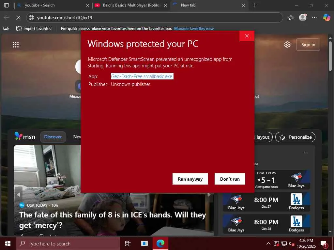This screenshot has height=250, width=334.
Task: Click the taskbar search box
Action: coord(68,243)
